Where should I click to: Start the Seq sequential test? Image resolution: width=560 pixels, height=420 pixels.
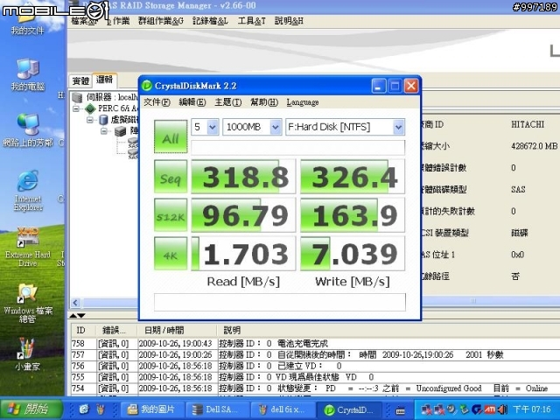[x=171, y=177]
